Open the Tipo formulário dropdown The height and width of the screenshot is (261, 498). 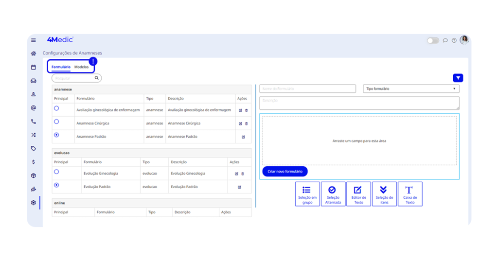411,89
